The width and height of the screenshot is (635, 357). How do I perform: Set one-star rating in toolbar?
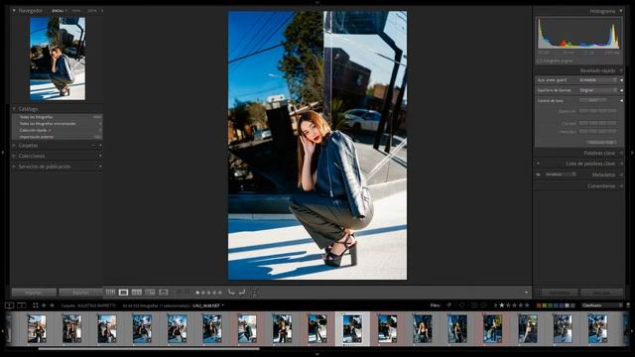tap(197, 293)
